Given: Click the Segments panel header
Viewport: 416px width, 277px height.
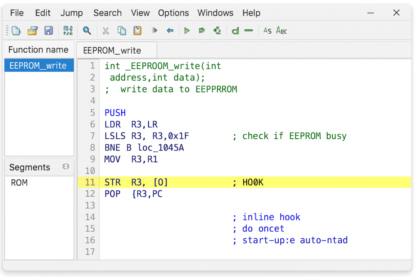Looking at the screenshot, I should tap(39, 167).
